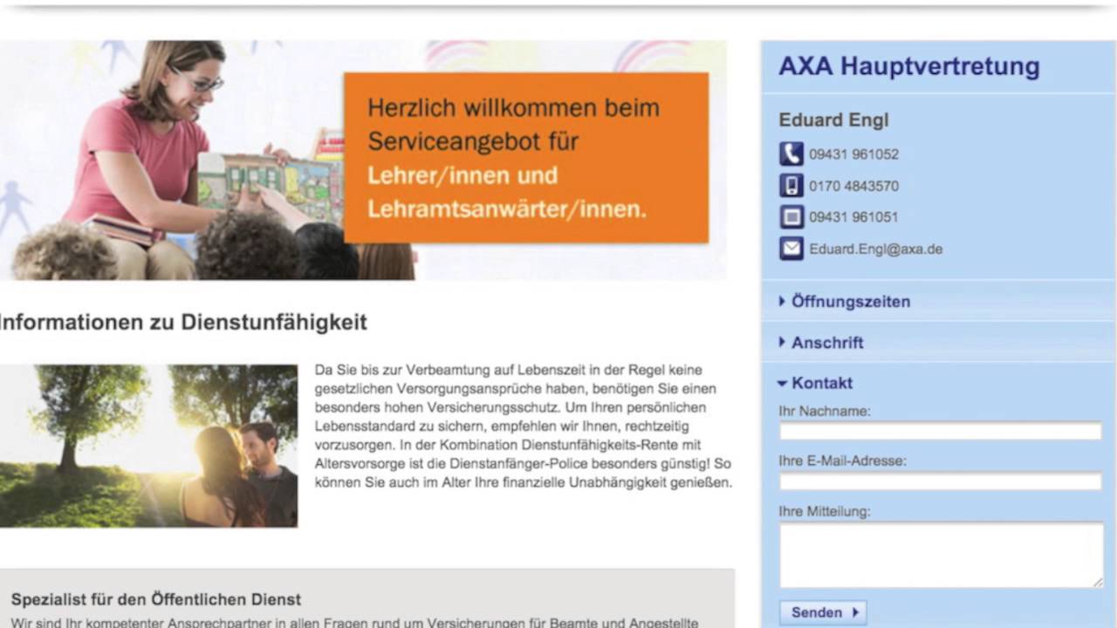Focus the Ihr Nachname input field
The width and height of the screenshot is (1117, 628).
click(x=941, y=431)
